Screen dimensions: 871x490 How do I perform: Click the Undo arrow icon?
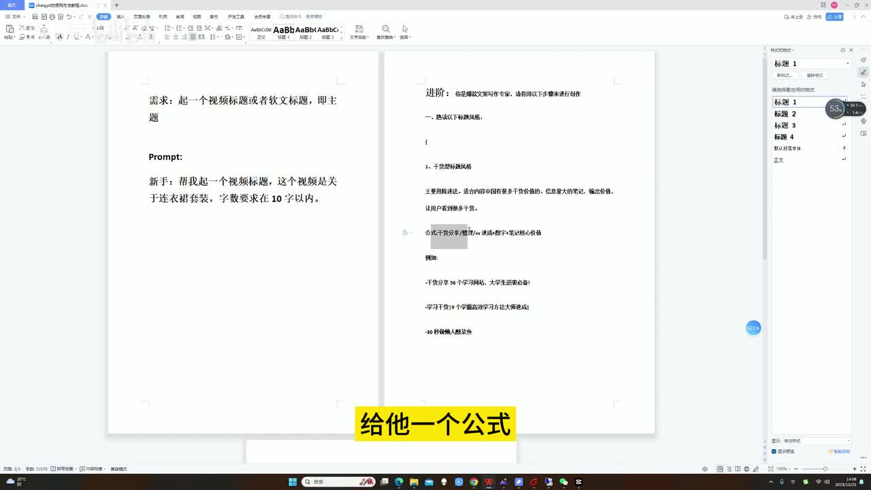coord(69,16)
